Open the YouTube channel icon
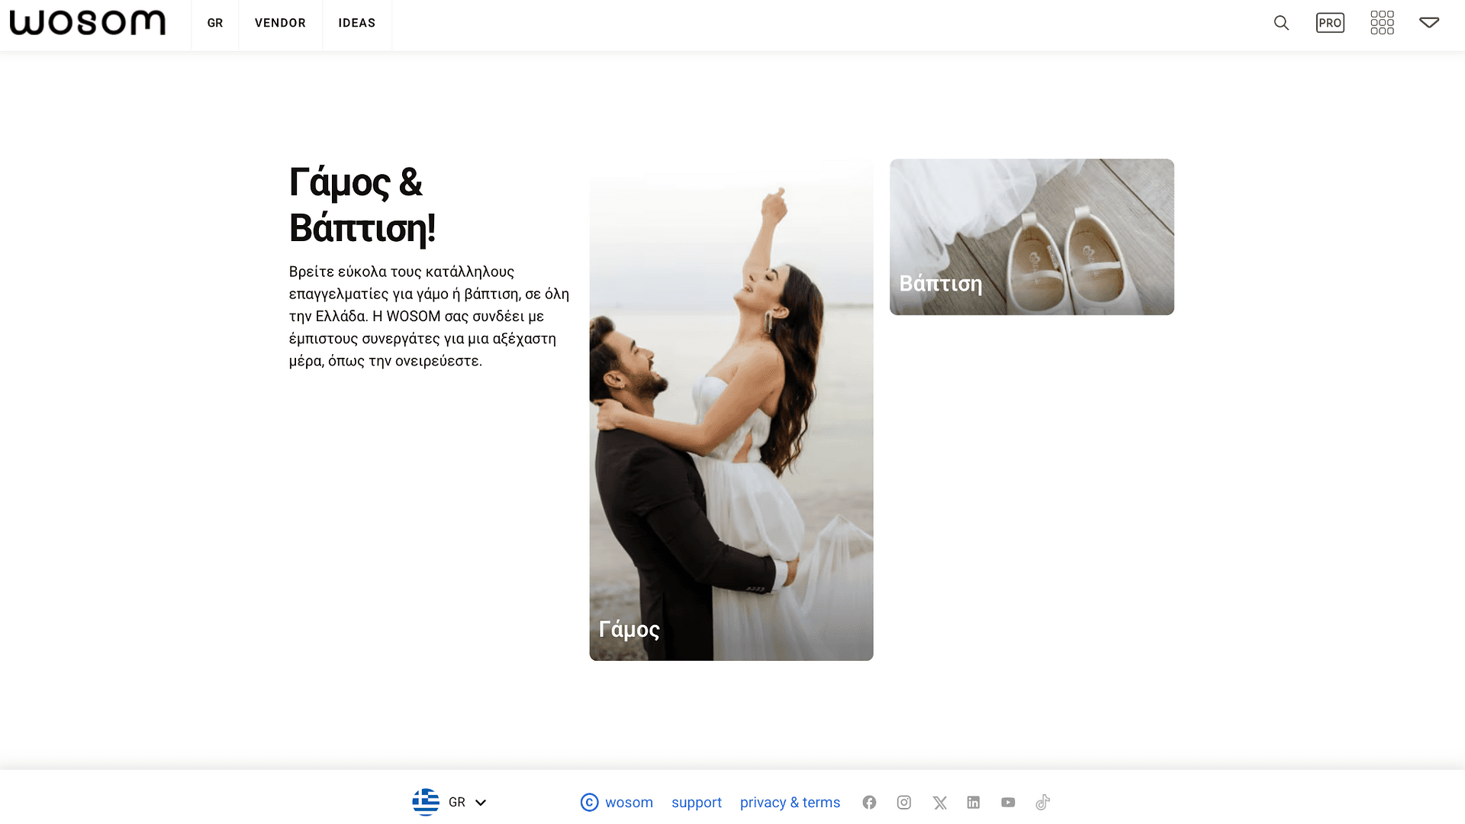This screenshot has width=1465, height=824. coord(1008,803)
